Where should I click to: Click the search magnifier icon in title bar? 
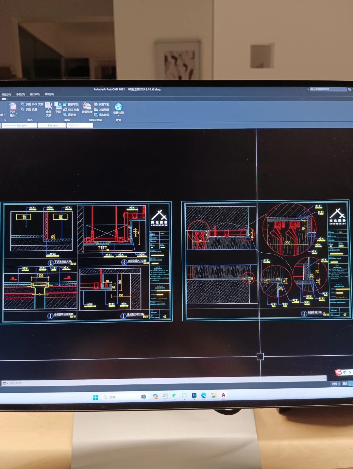(350, 89)
